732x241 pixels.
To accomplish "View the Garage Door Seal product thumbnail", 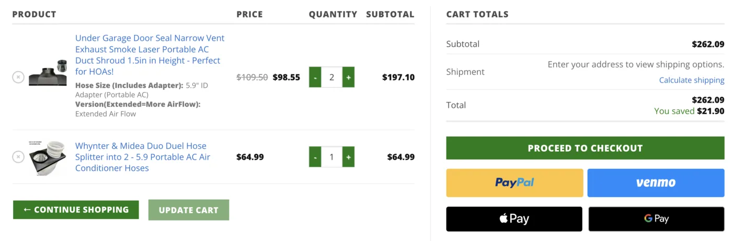I will pos(48,73).
